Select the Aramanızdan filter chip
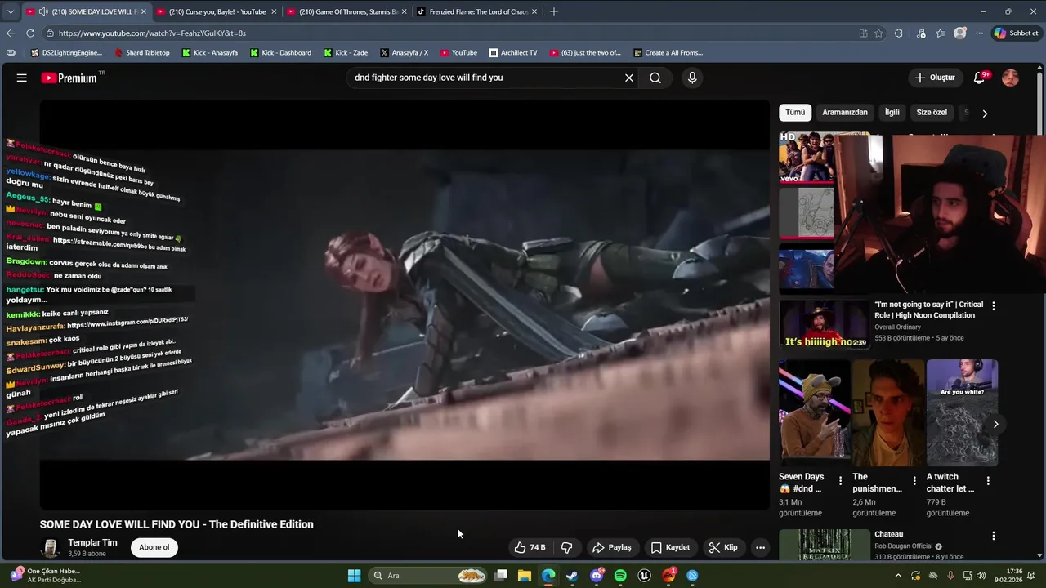 (x=845, y=113)
